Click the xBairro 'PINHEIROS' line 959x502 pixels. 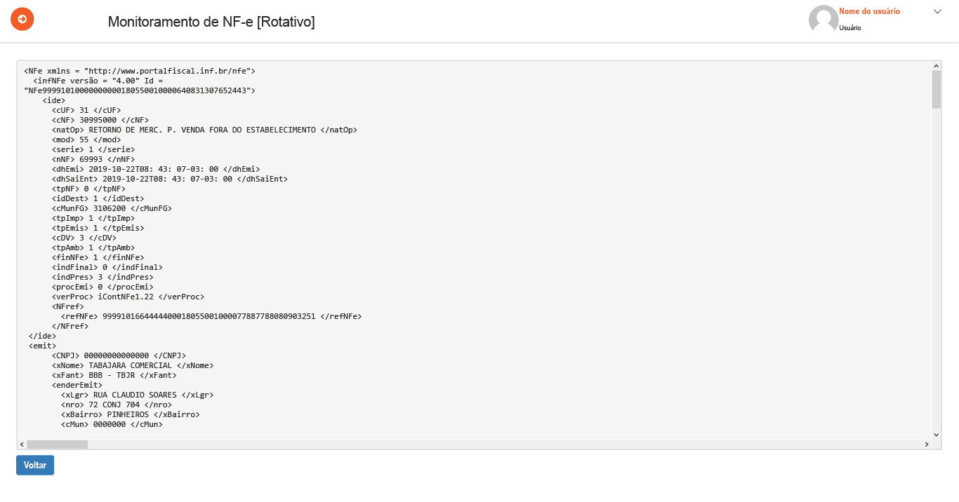click(130, 414)
